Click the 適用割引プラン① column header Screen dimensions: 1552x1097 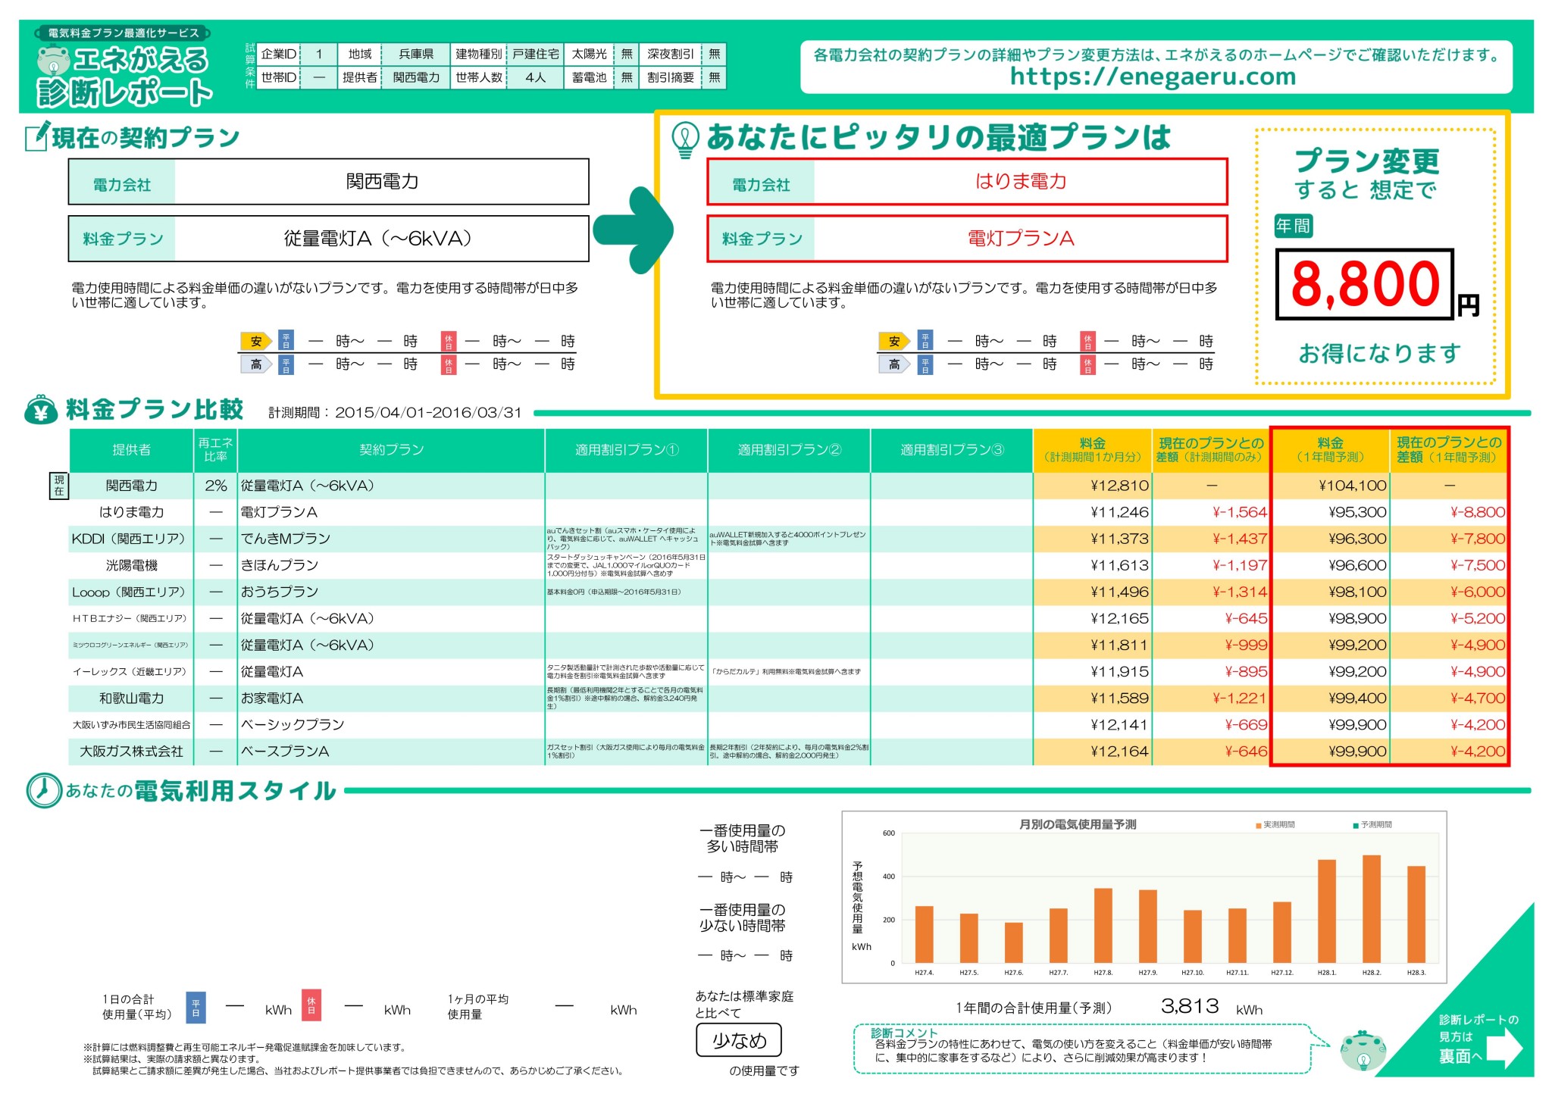(x=627, y=450)
